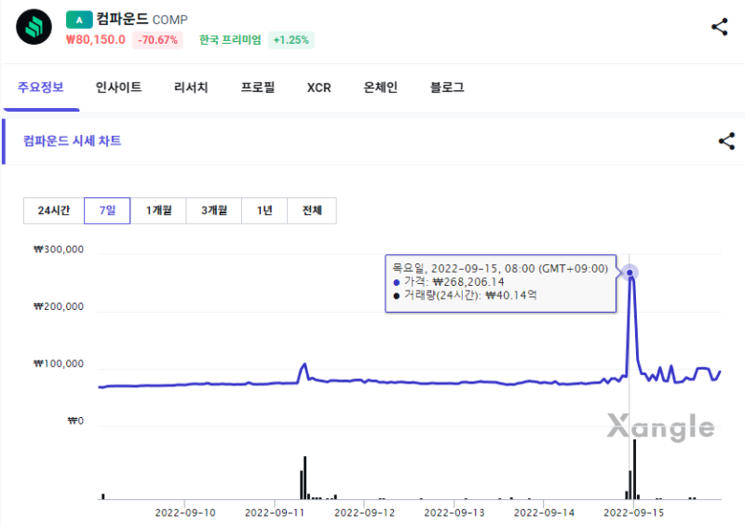Screen dimensions: 745x526
Task: Select the 7일 chart range
Action: [107, 210]
